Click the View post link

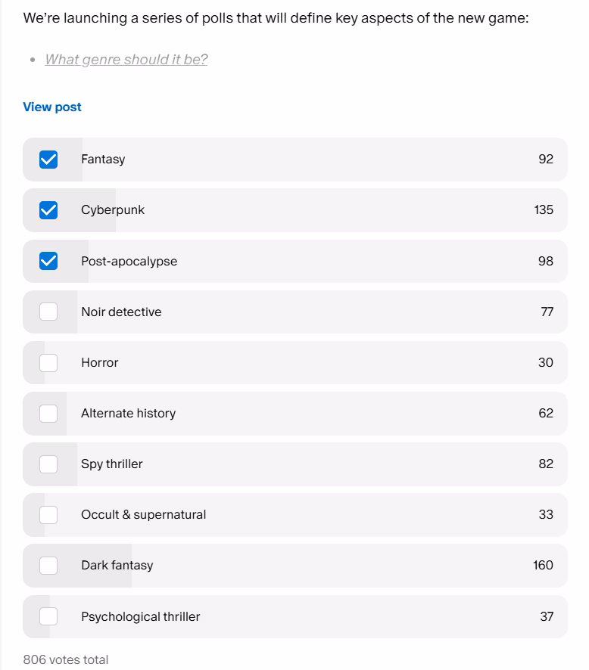(52, 107)
